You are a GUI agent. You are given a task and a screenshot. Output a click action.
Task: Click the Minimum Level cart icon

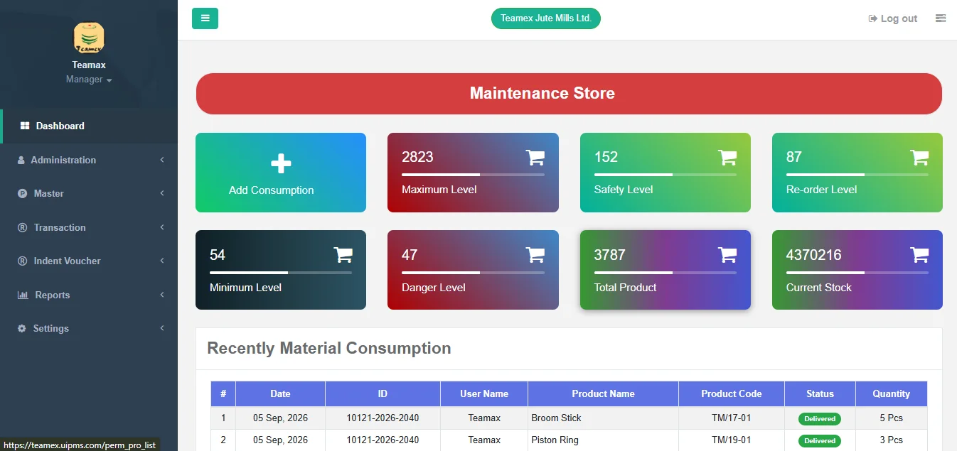coord(343,255)
